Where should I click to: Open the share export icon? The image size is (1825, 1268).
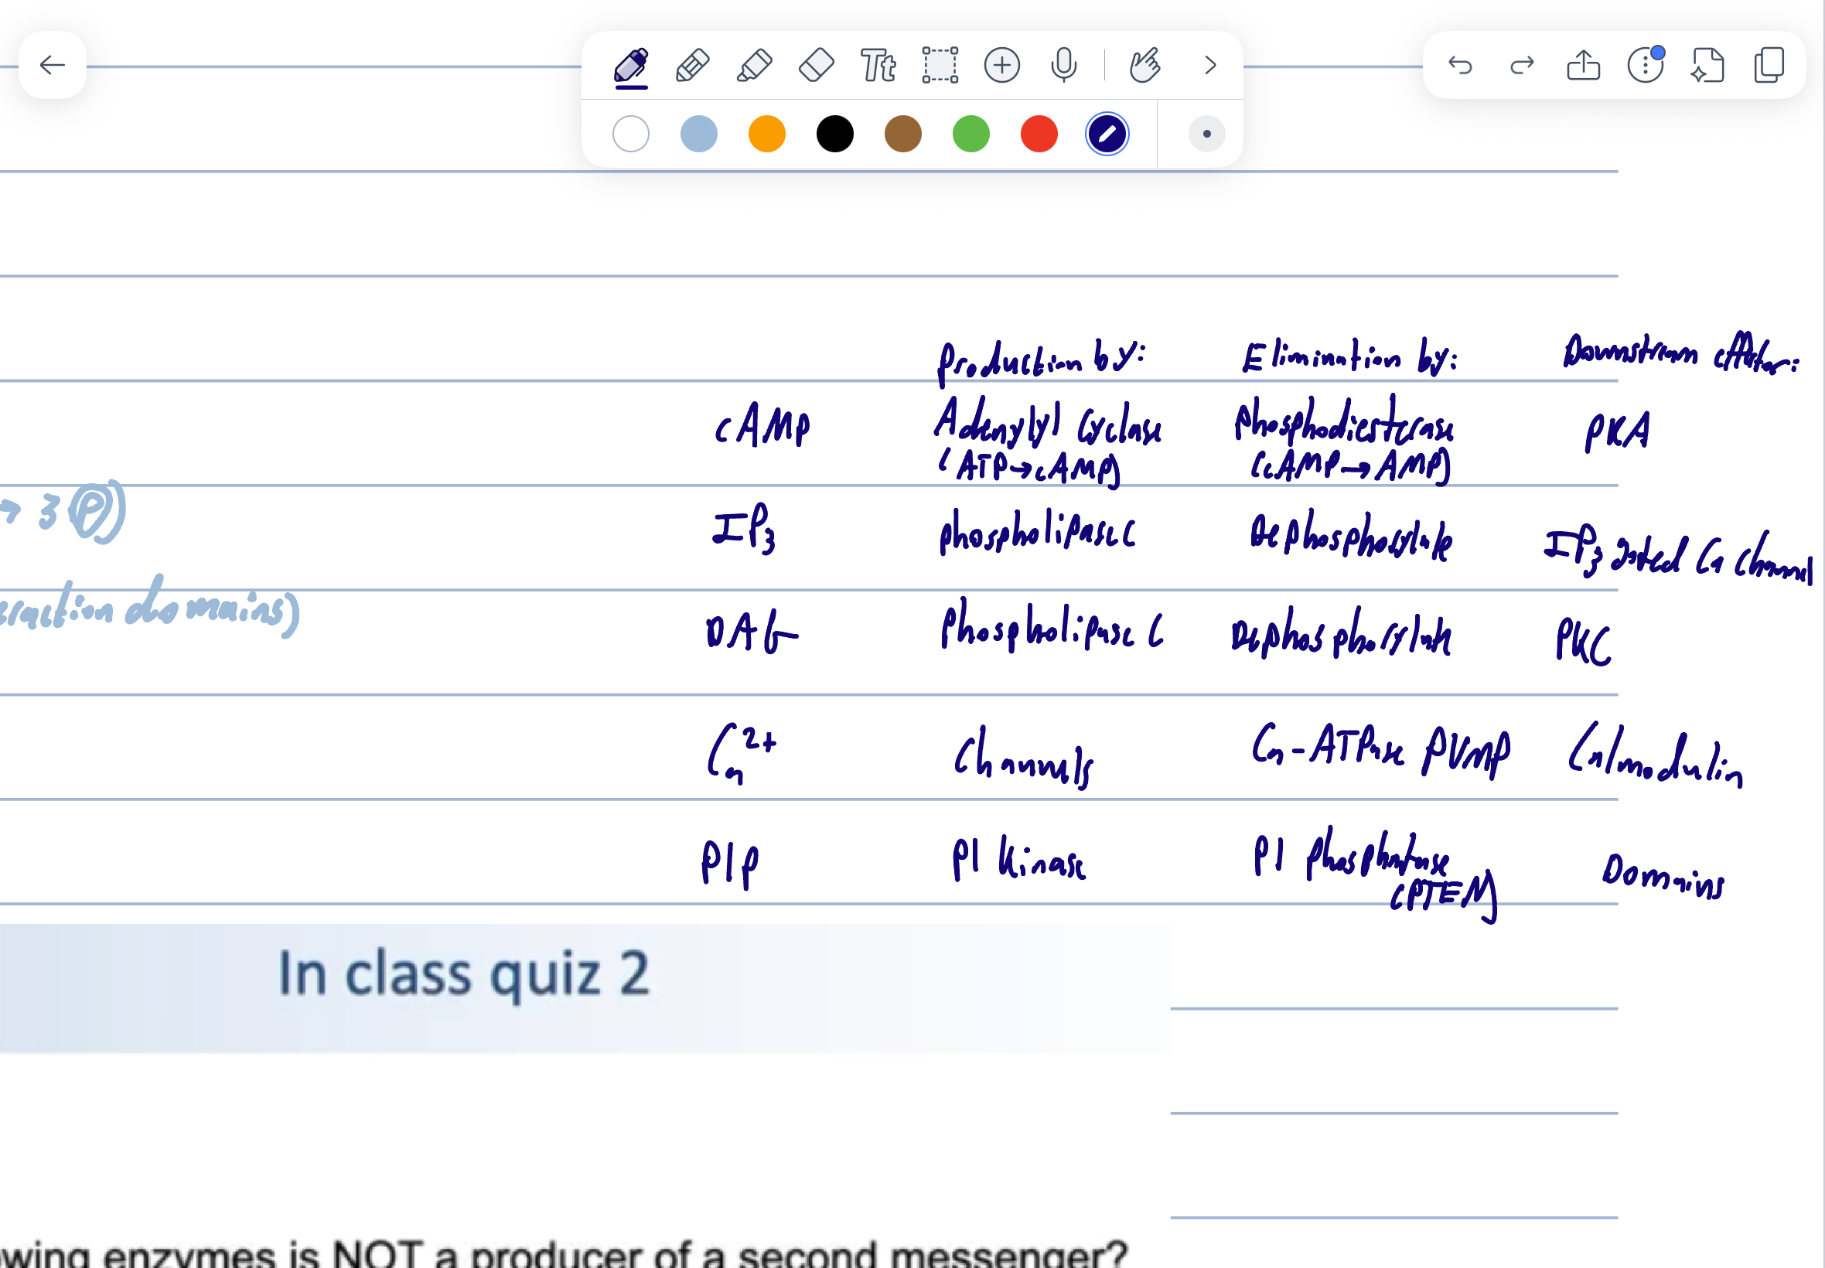(x=1584, y=66)
